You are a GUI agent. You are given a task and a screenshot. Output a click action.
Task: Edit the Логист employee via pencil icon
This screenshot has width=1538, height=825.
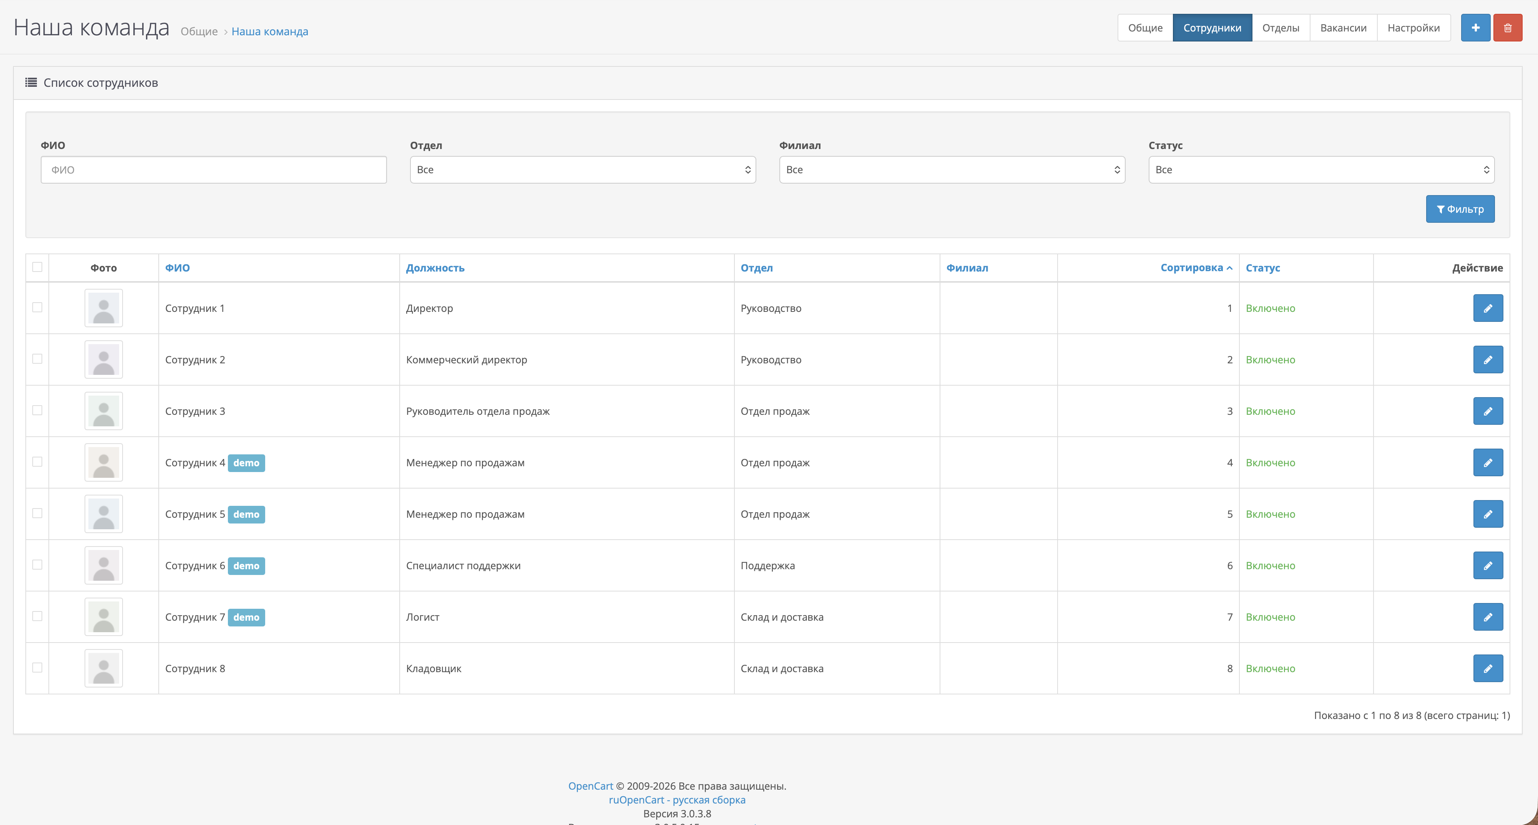point(1488,617)
